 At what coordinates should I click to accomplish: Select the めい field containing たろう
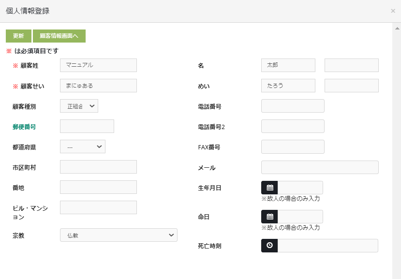point(288,86)
